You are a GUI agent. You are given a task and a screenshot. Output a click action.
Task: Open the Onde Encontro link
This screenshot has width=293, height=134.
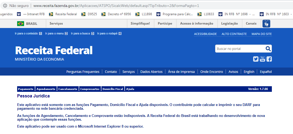[212, 72]
